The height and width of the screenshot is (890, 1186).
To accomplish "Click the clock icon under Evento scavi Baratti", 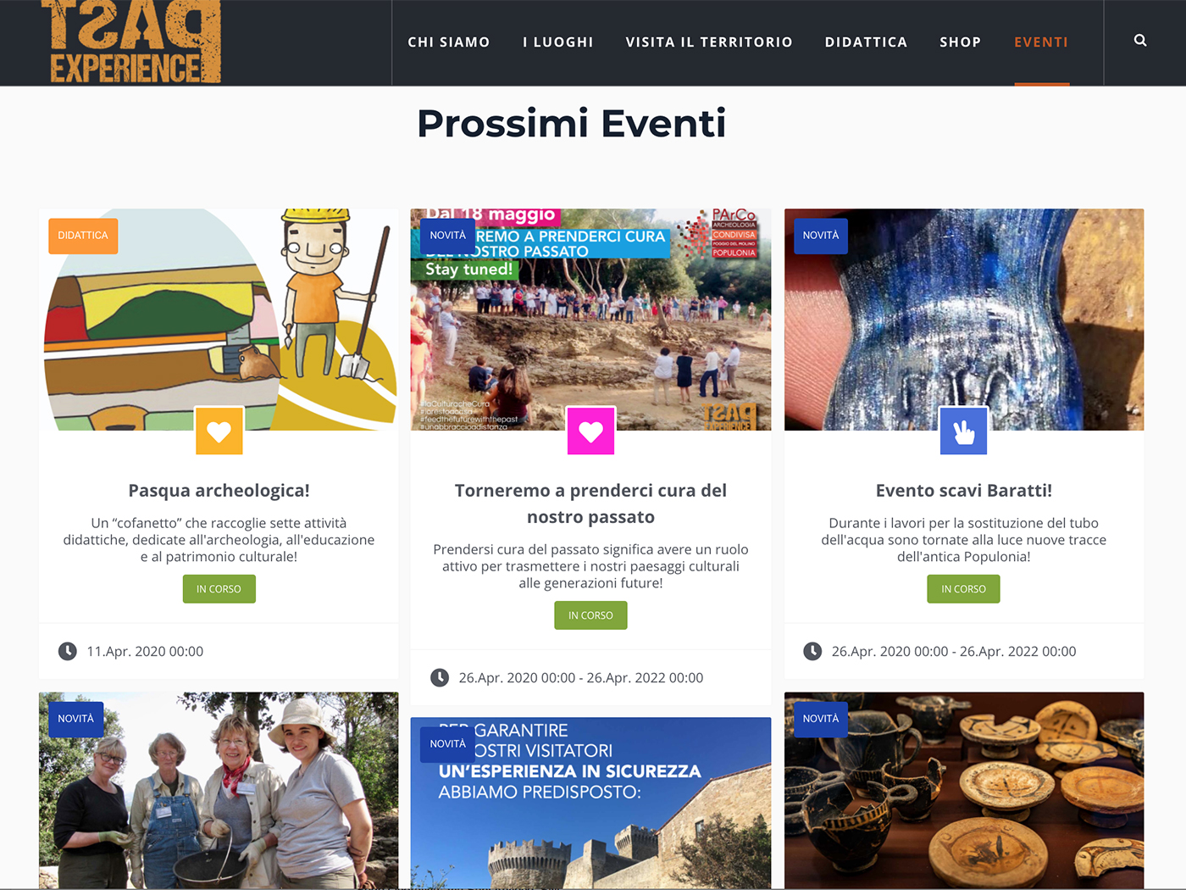I will (x=812, y=651).
